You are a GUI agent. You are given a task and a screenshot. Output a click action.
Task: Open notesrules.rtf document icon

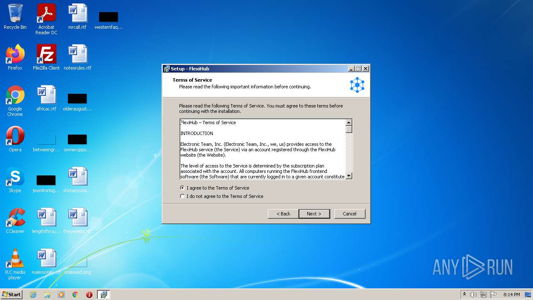(77, 57)
